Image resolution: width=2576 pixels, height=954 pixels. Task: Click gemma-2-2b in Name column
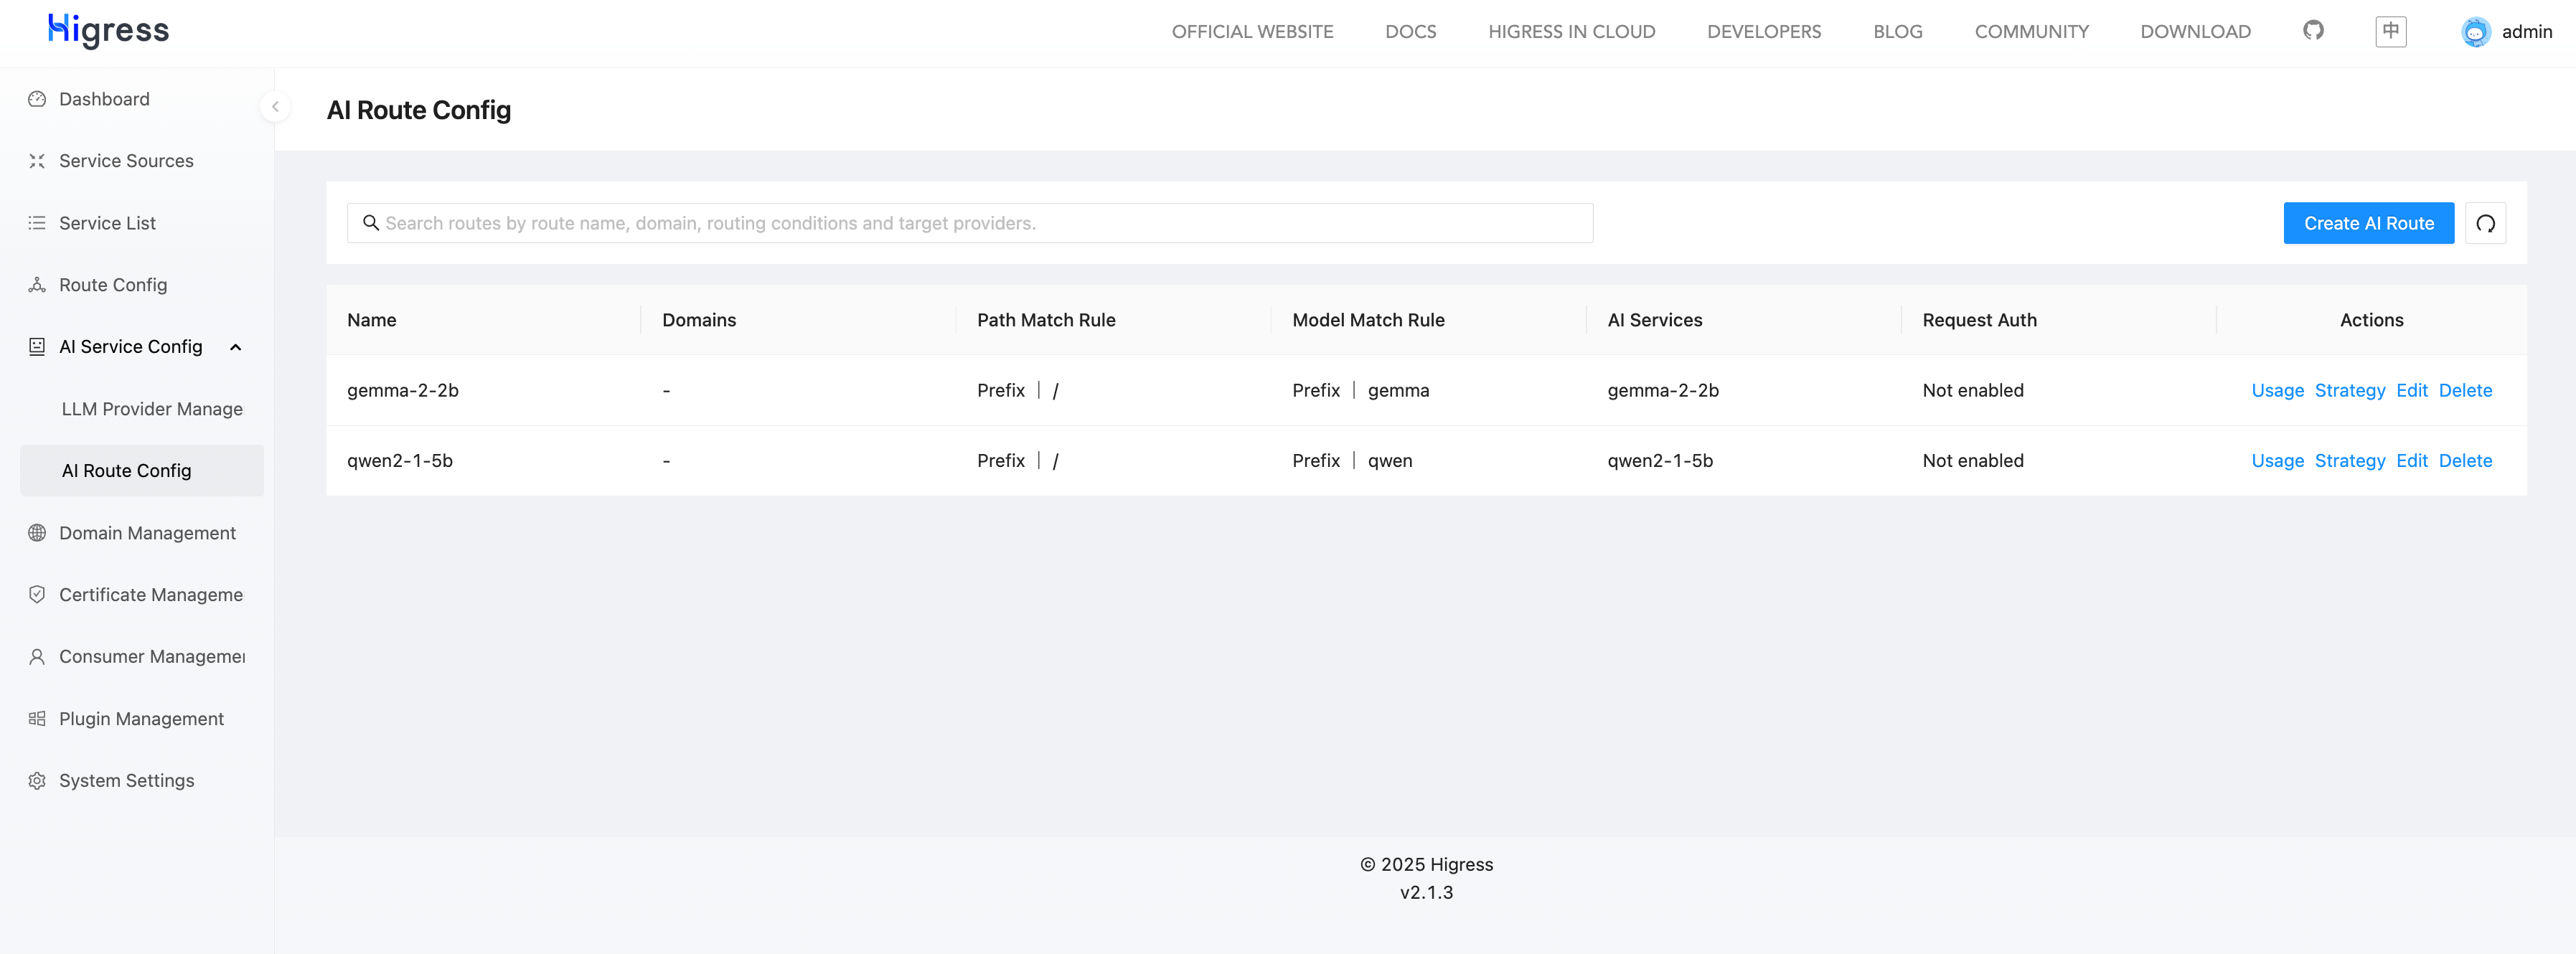tap(402, 390)
